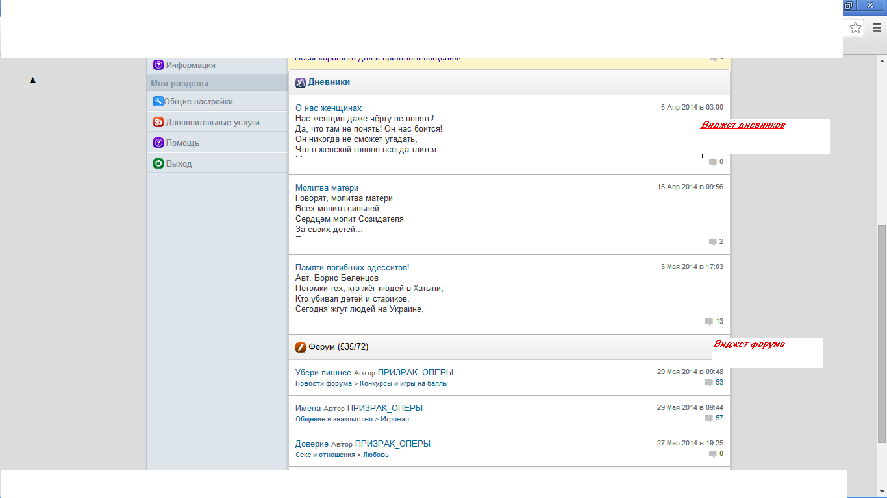Click the scrollbar down arrow
Viewport: 887px width, 498px height.
[881, 492]
